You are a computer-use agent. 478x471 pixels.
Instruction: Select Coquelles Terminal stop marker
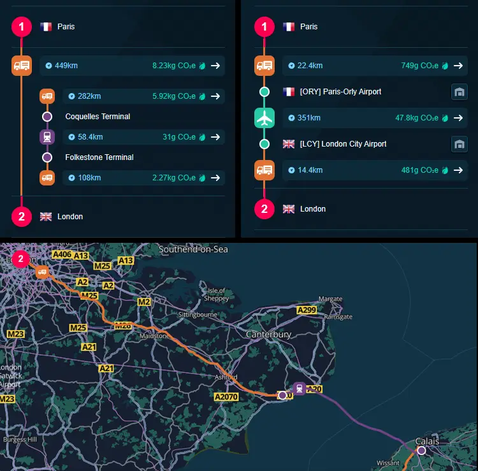tap(47, 117)
